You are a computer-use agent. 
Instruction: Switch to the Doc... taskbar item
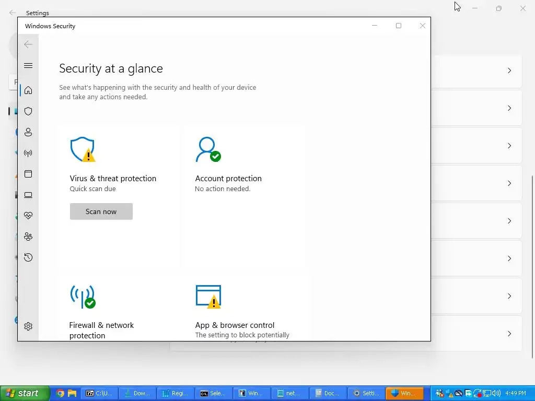pyautogui.click(x=328, y=393)
